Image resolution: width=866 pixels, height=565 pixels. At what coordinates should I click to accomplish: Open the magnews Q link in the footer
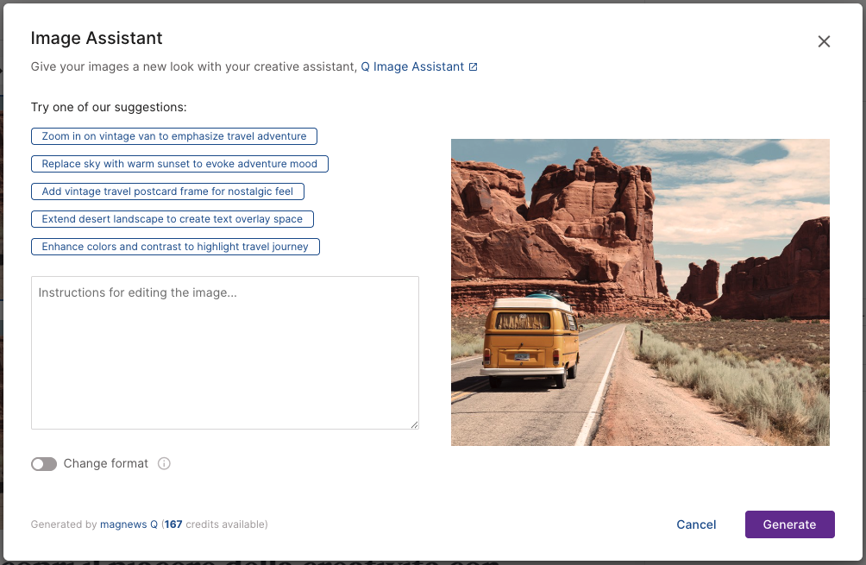(129, 524)
